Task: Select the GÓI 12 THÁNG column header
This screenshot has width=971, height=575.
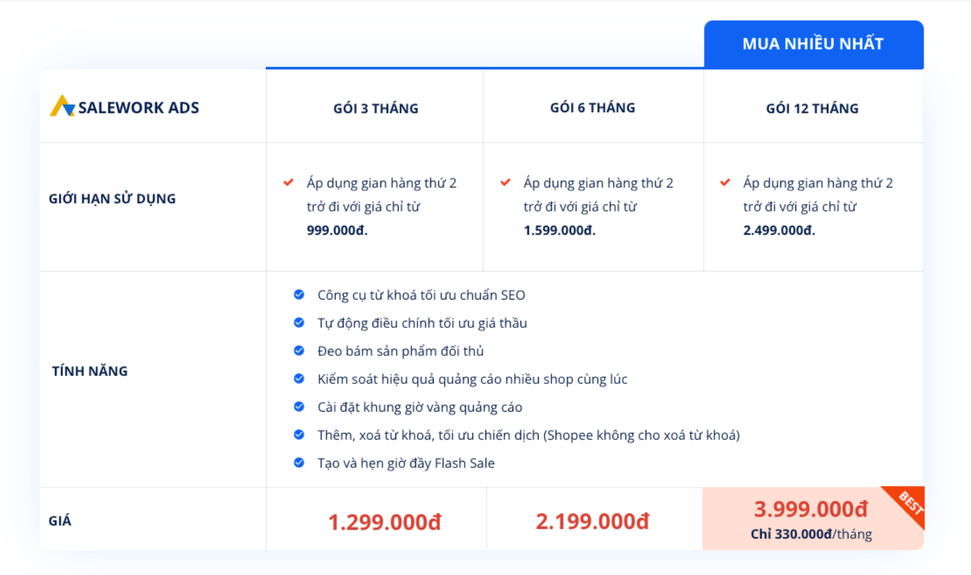Action: (812, 108)
